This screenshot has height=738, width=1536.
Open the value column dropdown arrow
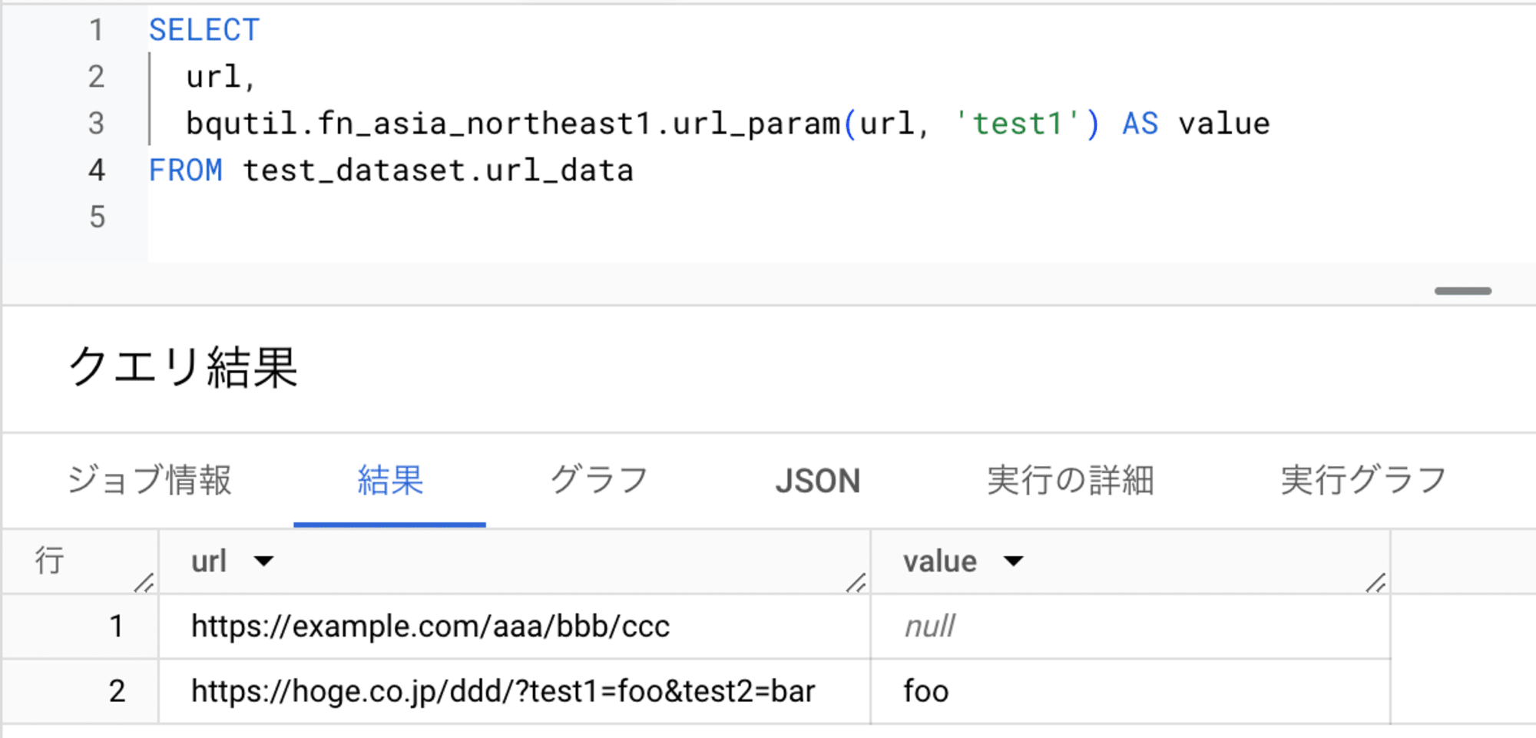1014,561
